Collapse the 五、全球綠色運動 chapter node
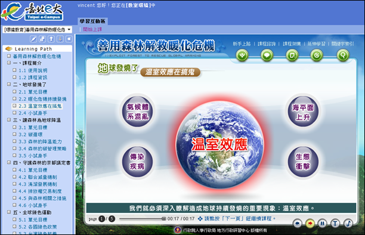The image size is (365, 235). [x=9, y=212]
